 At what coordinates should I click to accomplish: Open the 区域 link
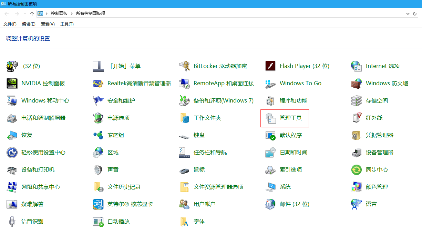[x=113, y=152]
